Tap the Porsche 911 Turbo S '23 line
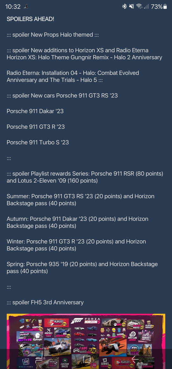 38,142
